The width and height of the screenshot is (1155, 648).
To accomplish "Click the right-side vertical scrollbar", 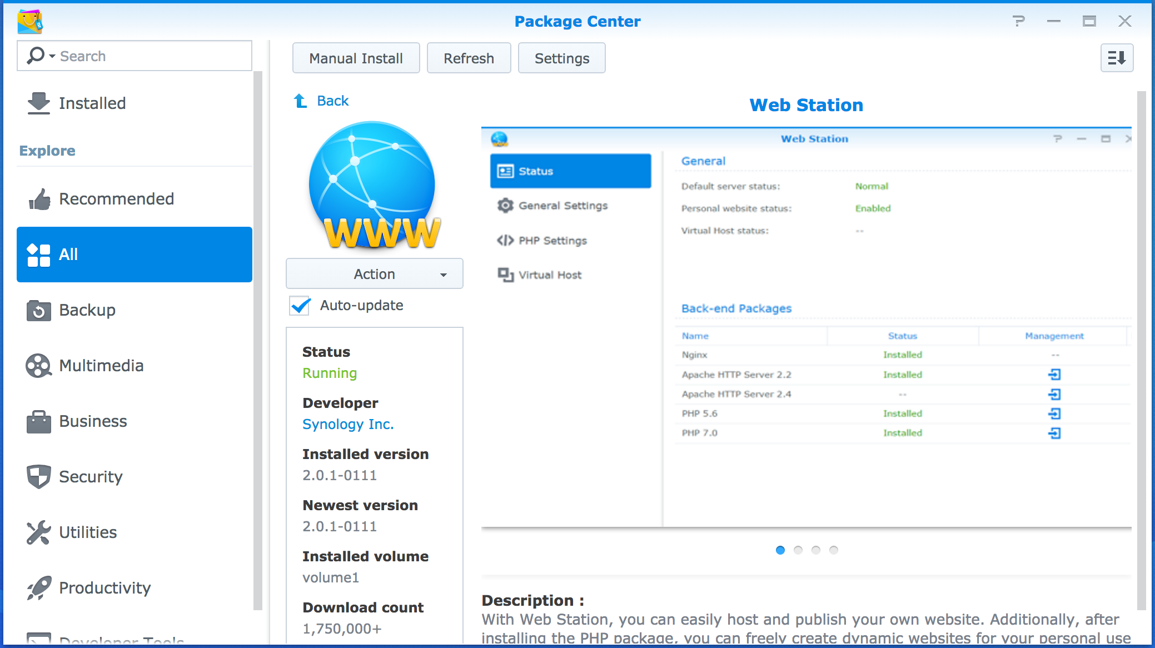I will pyautogui.click(x=1142, y=350).
